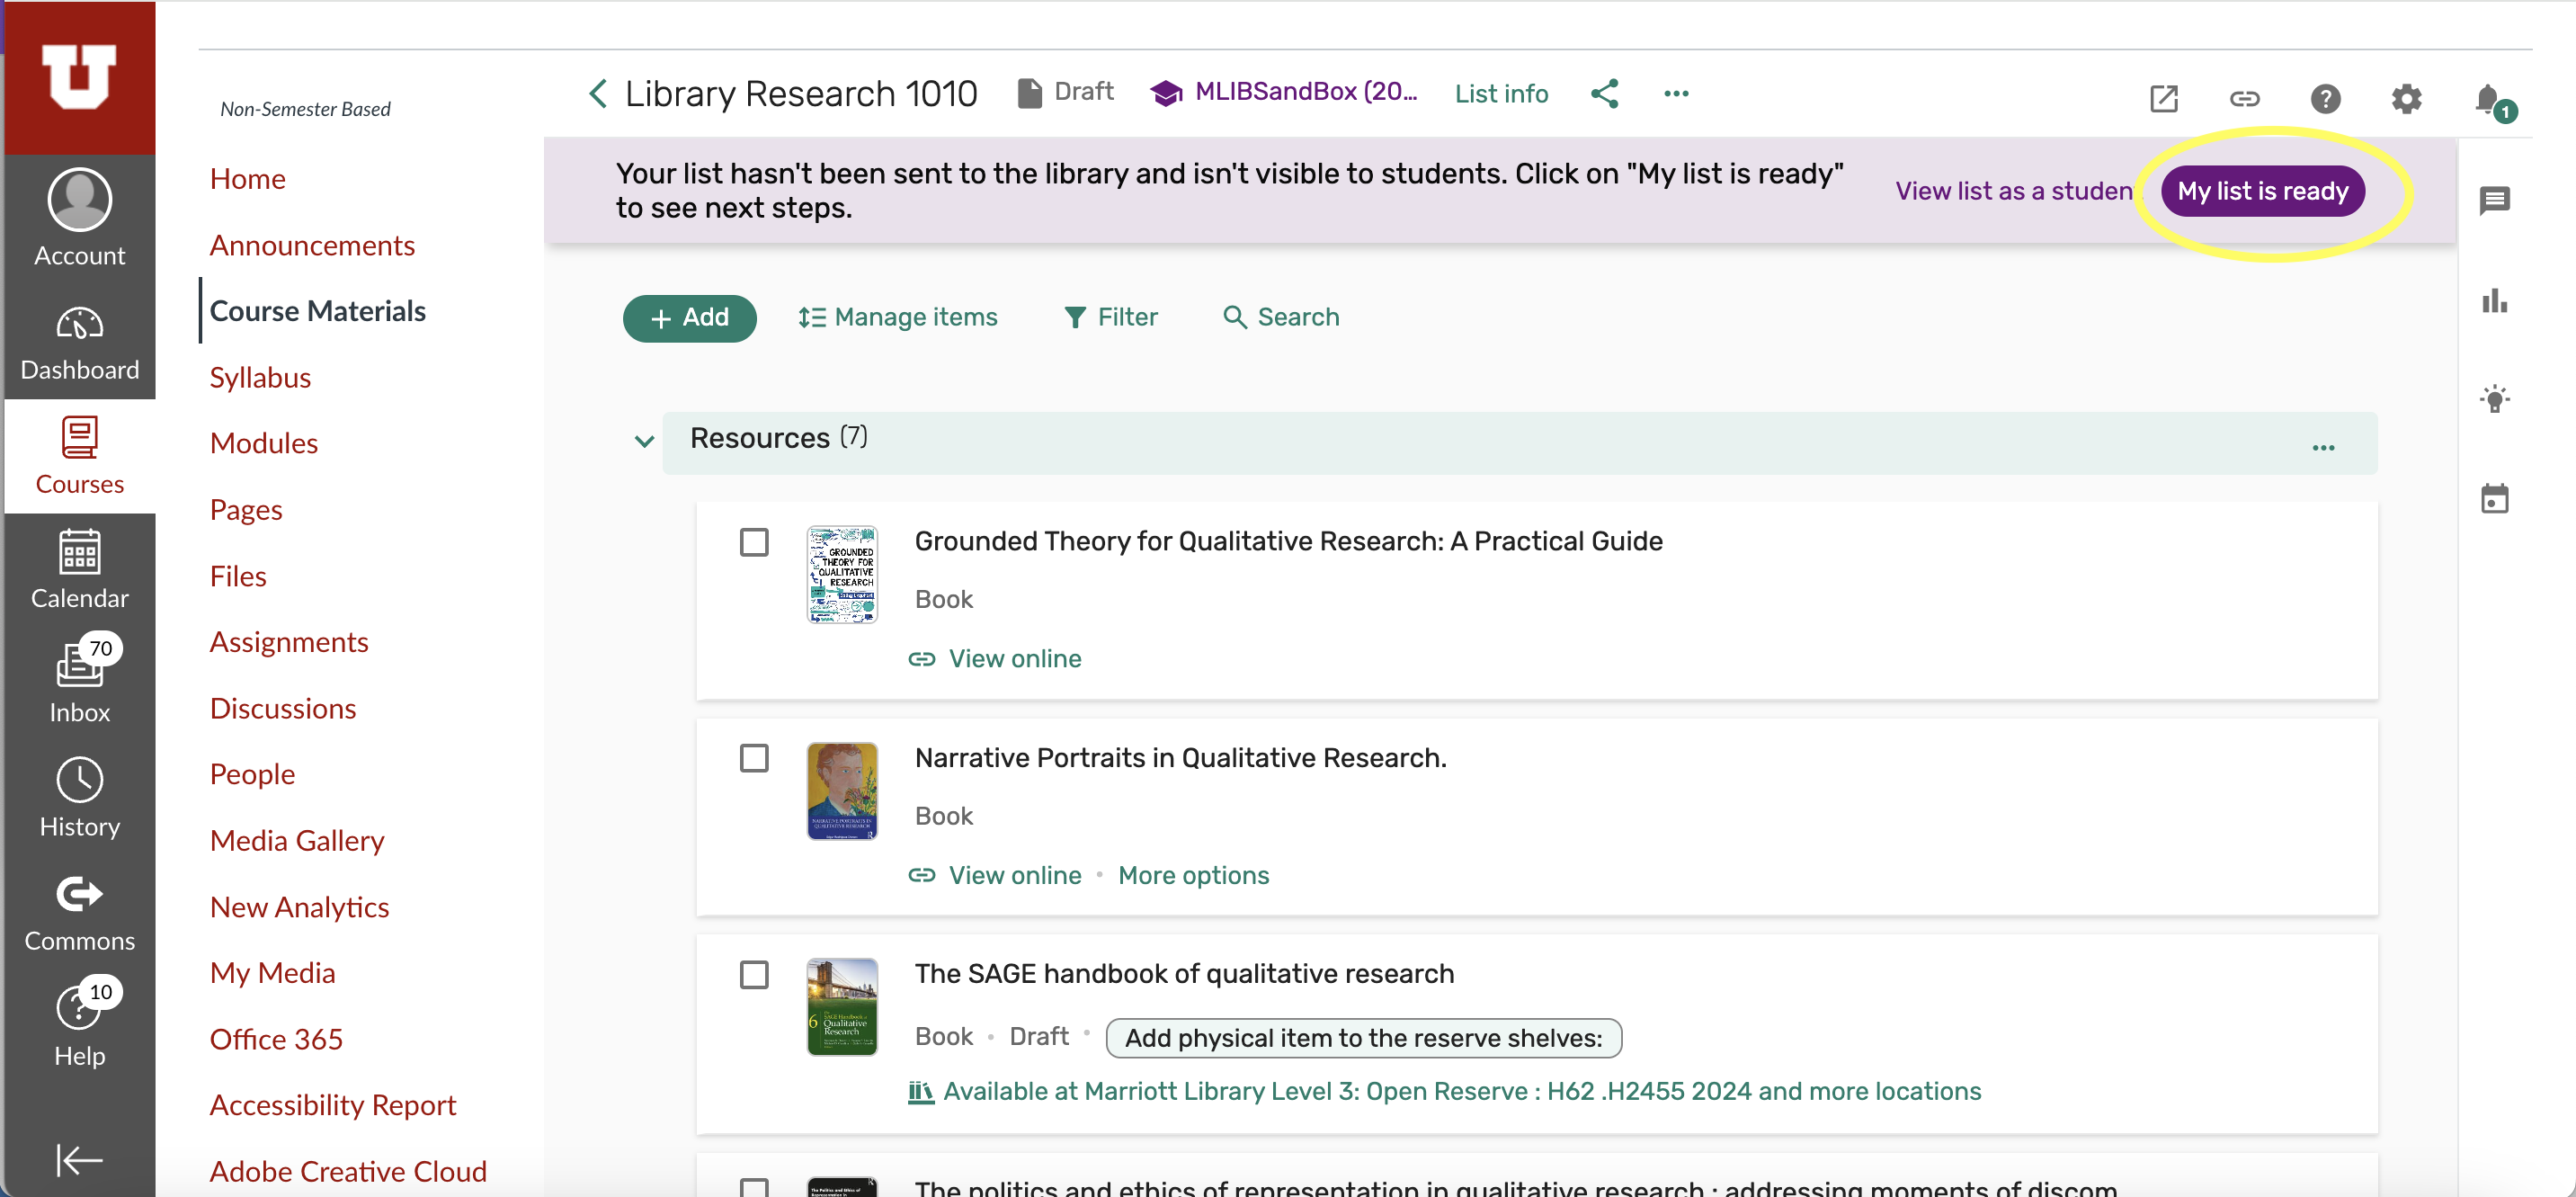This screenshot has width=2576, height=1197.
Task: Open New Analytics in course menu
Action: click(x=299, y=908)
